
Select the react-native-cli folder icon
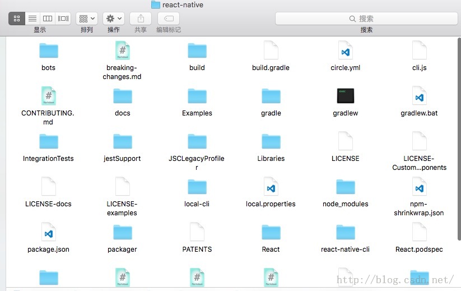(x=346, y=233)
